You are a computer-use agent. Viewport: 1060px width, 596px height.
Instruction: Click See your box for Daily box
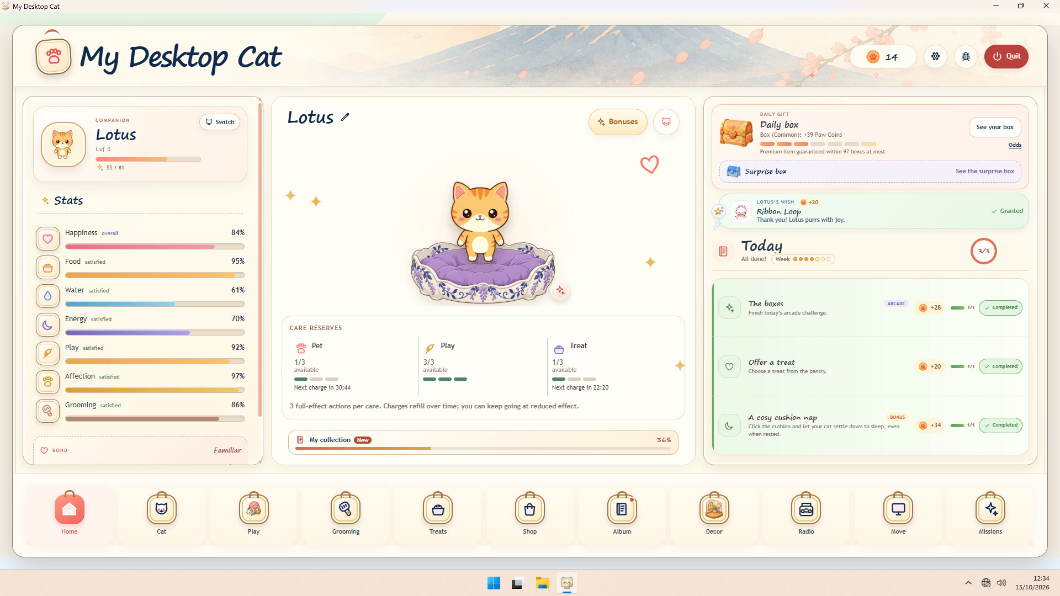point(995,127)
